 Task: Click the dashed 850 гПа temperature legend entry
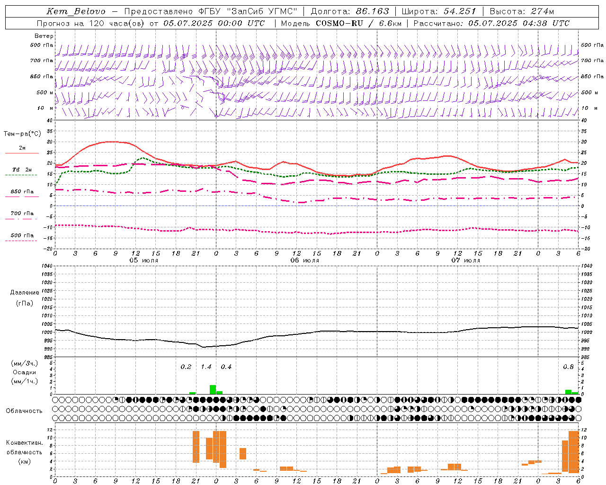click(22, 192)
